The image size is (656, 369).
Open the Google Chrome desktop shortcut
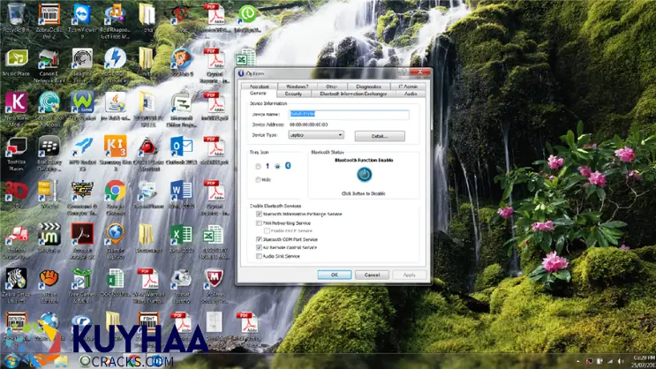[115, 191]
